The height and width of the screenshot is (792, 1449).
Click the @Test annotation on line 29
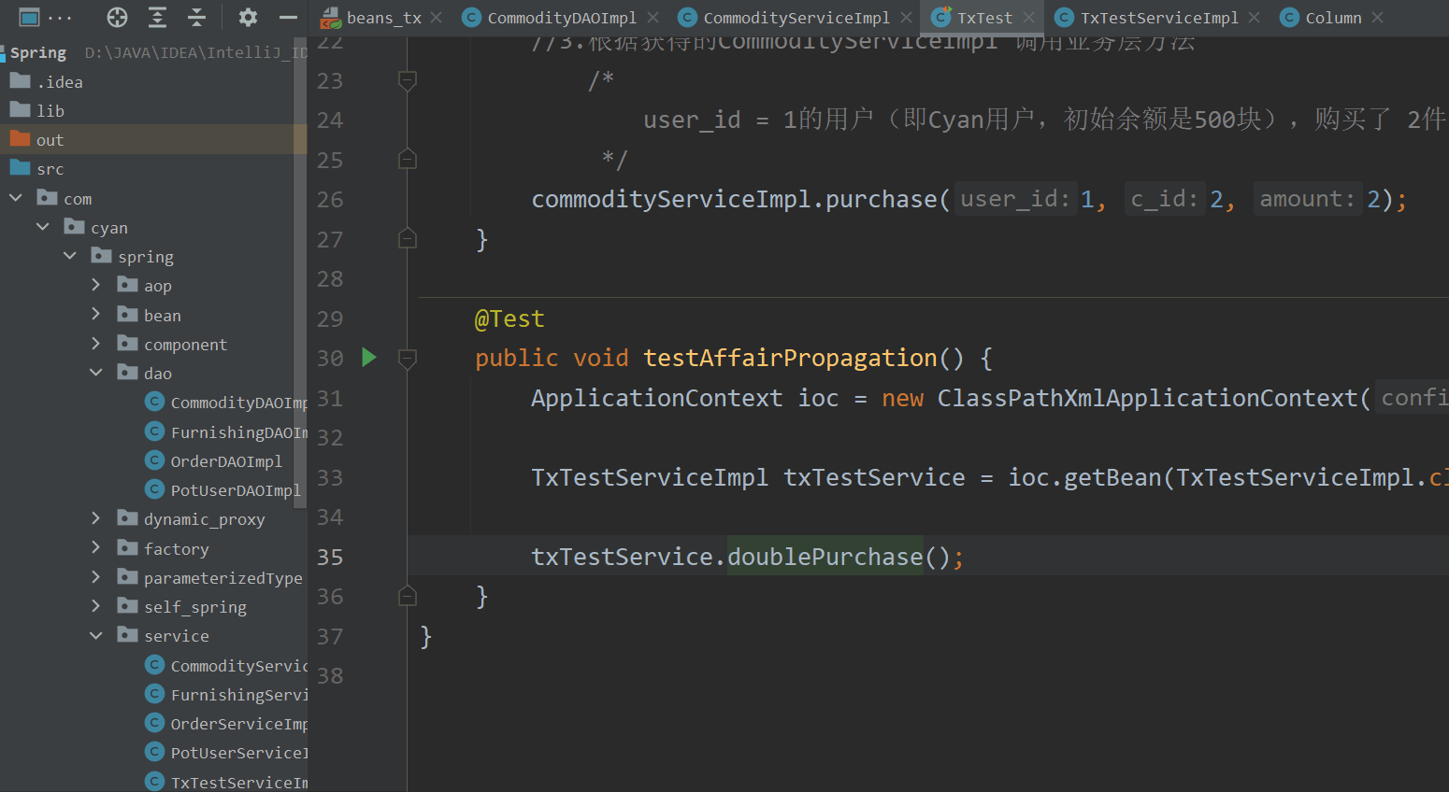point(509,318)
